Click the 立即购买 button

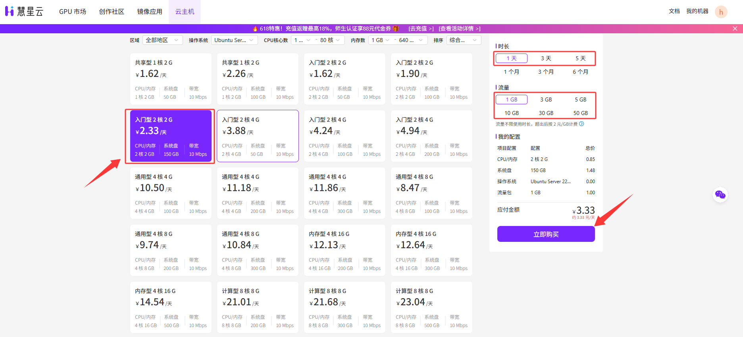pos(546,234)
